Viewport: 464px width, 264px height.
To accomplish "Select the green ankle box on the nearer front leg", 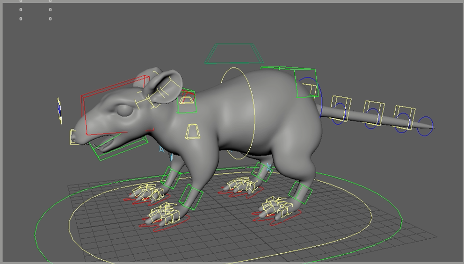I will coord(191,197).
